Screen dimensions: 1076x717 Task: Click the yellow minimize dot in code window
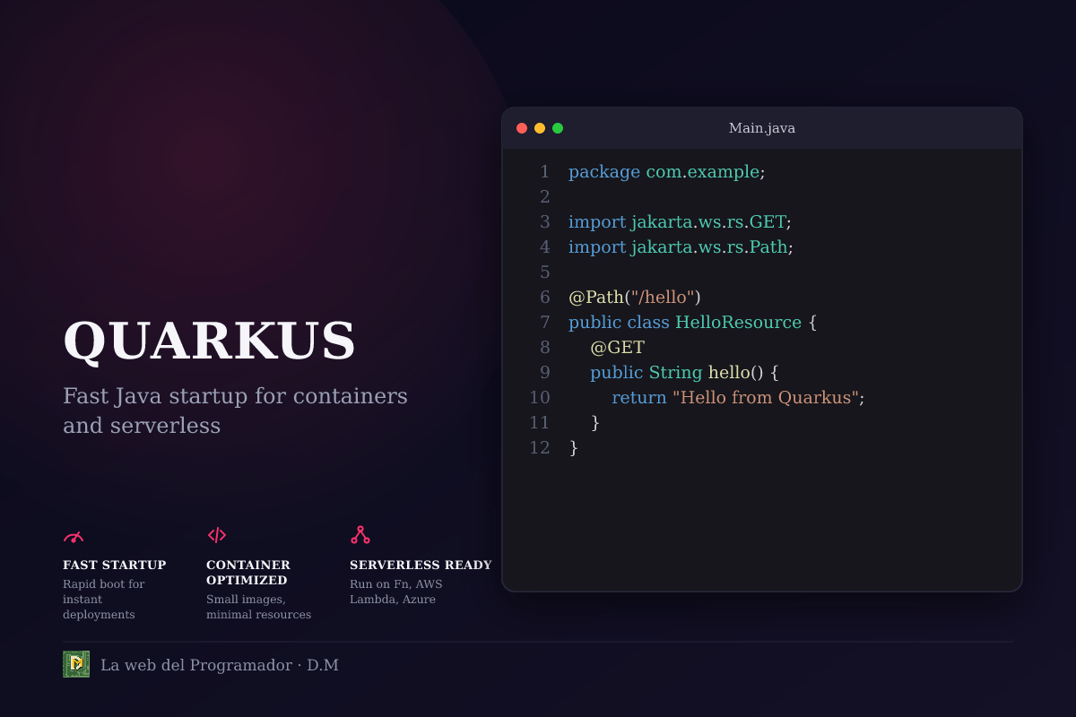click(x=540, y=128)
